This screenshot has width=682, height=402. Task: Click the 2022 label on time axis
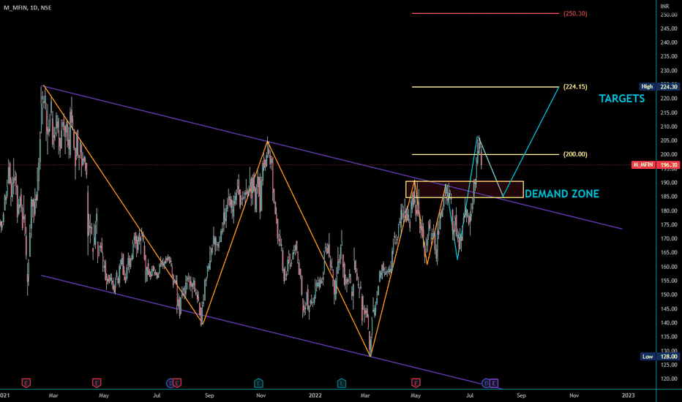(x=315, y=395)
